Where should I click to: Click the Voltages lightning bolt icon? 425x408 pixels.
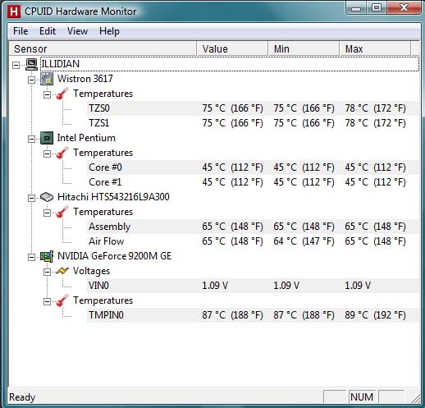pyautogui.click(x=62, y=271)
